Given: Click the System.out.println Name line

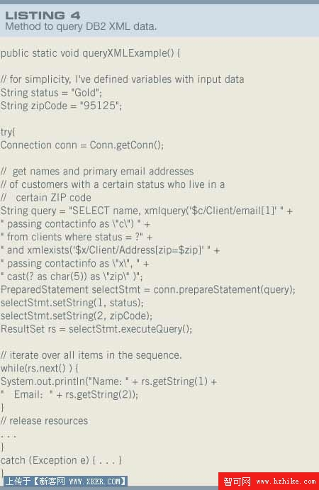Looking at the screenshot, I should tap(108, 382).
